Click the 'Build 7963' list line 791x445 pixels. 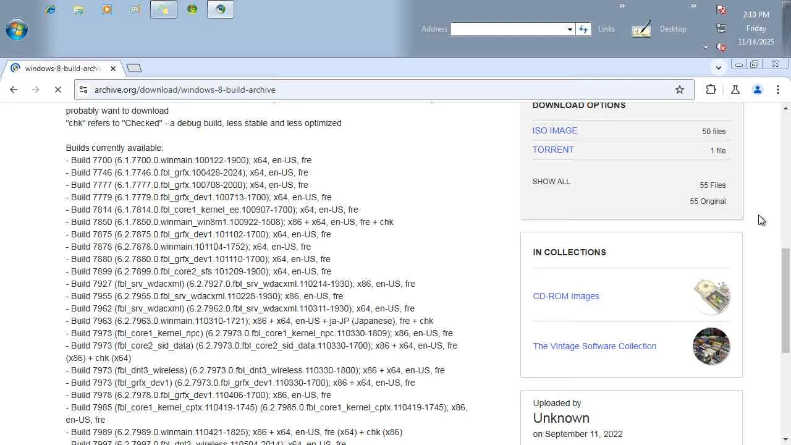(250, 321)
